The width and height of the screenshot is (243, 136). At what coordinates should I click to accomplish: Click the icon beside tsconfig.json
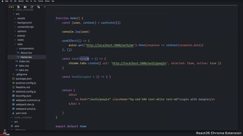pyautogui.click(x=13, y=96)
